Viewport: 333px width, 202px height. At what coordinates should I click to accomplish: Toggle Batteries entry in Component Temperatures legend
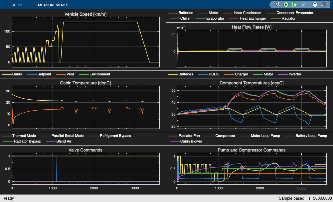click(181, 74)
